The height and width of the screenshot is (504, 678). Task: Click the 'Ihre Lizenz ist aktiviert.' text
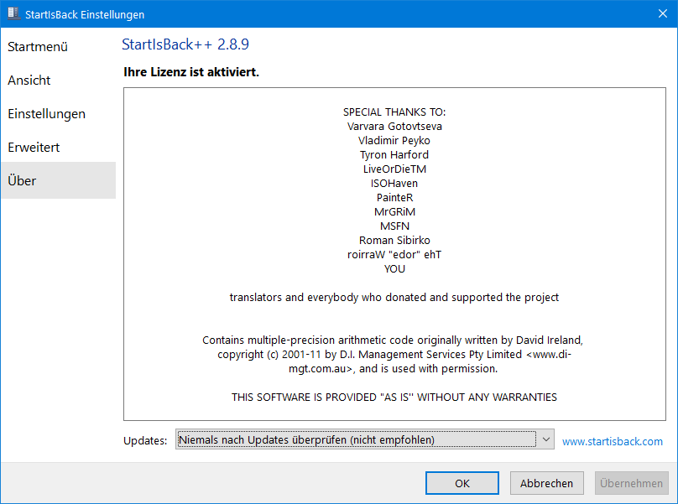(x=191, y=72)
